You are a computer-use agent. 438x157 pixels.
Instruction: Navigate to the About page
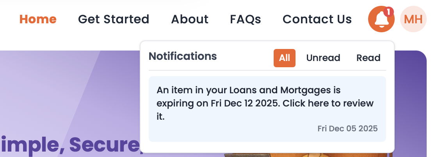point(190,19)
